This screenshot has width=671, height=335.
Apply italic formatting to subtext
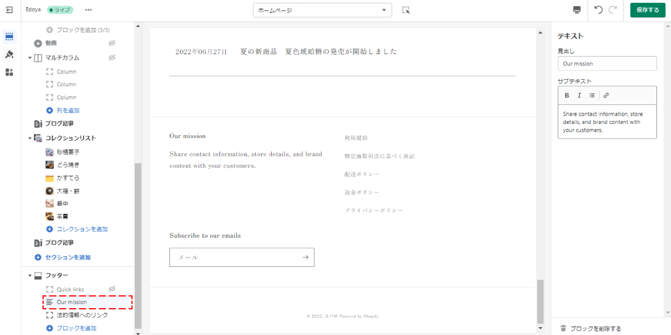point(579,95)
